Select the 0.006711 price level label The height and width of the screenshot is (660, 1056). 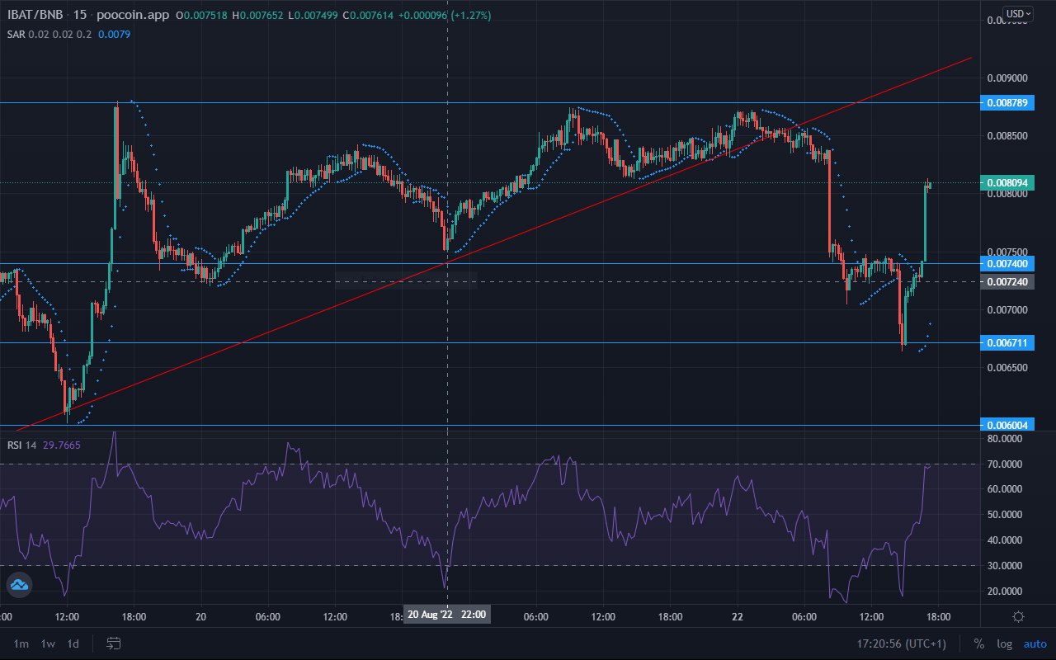[1006, 342]
